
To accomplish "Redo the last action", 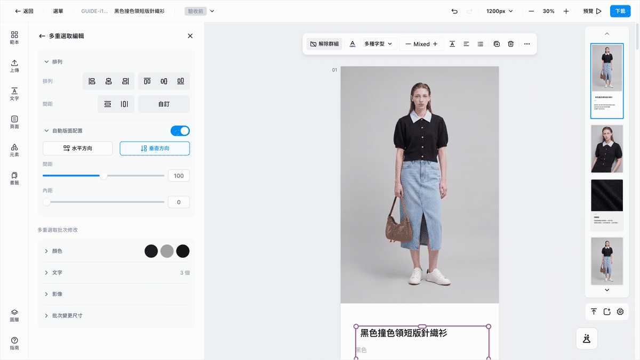I will [469, 11].
